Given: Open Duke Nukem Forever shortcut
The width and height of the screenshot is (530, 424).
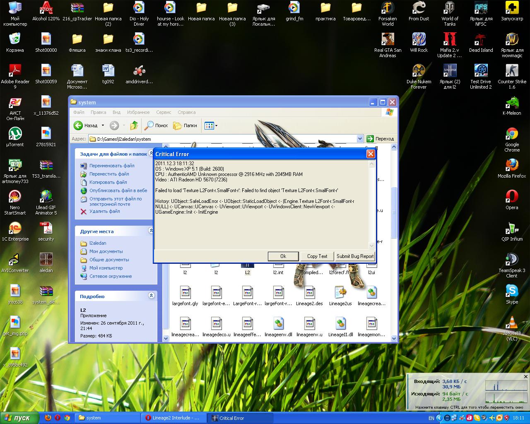Looking at the screenshot, I should [x=419, y=77].
